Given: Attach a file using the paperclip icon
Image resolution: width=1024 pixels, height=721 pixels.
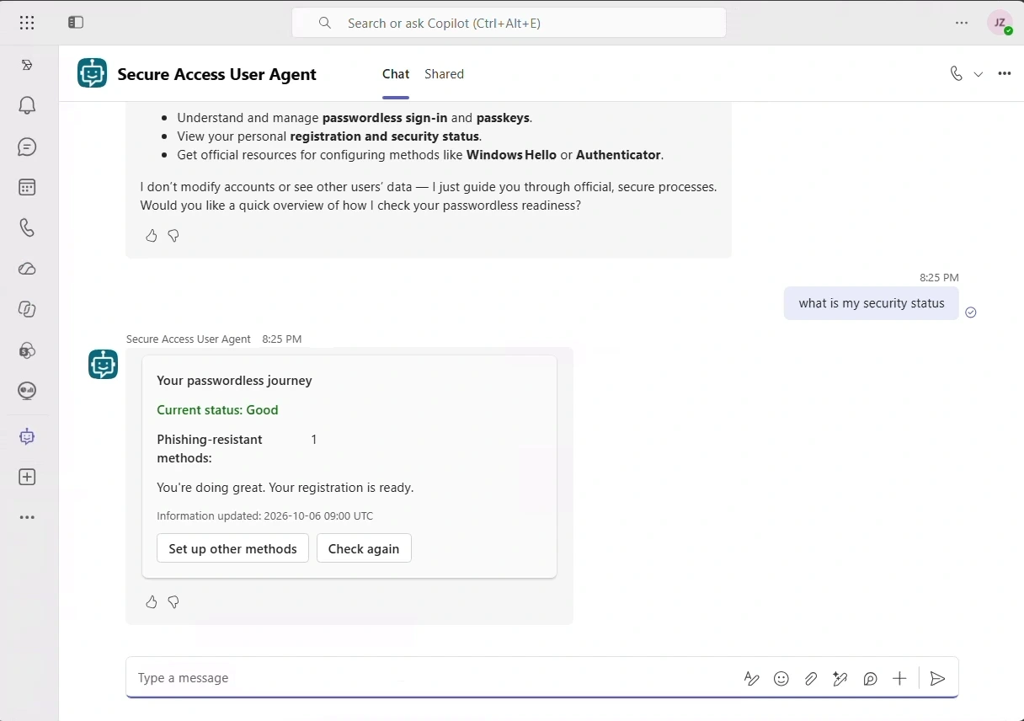Looking at the screenshot, I should (811, 678).
